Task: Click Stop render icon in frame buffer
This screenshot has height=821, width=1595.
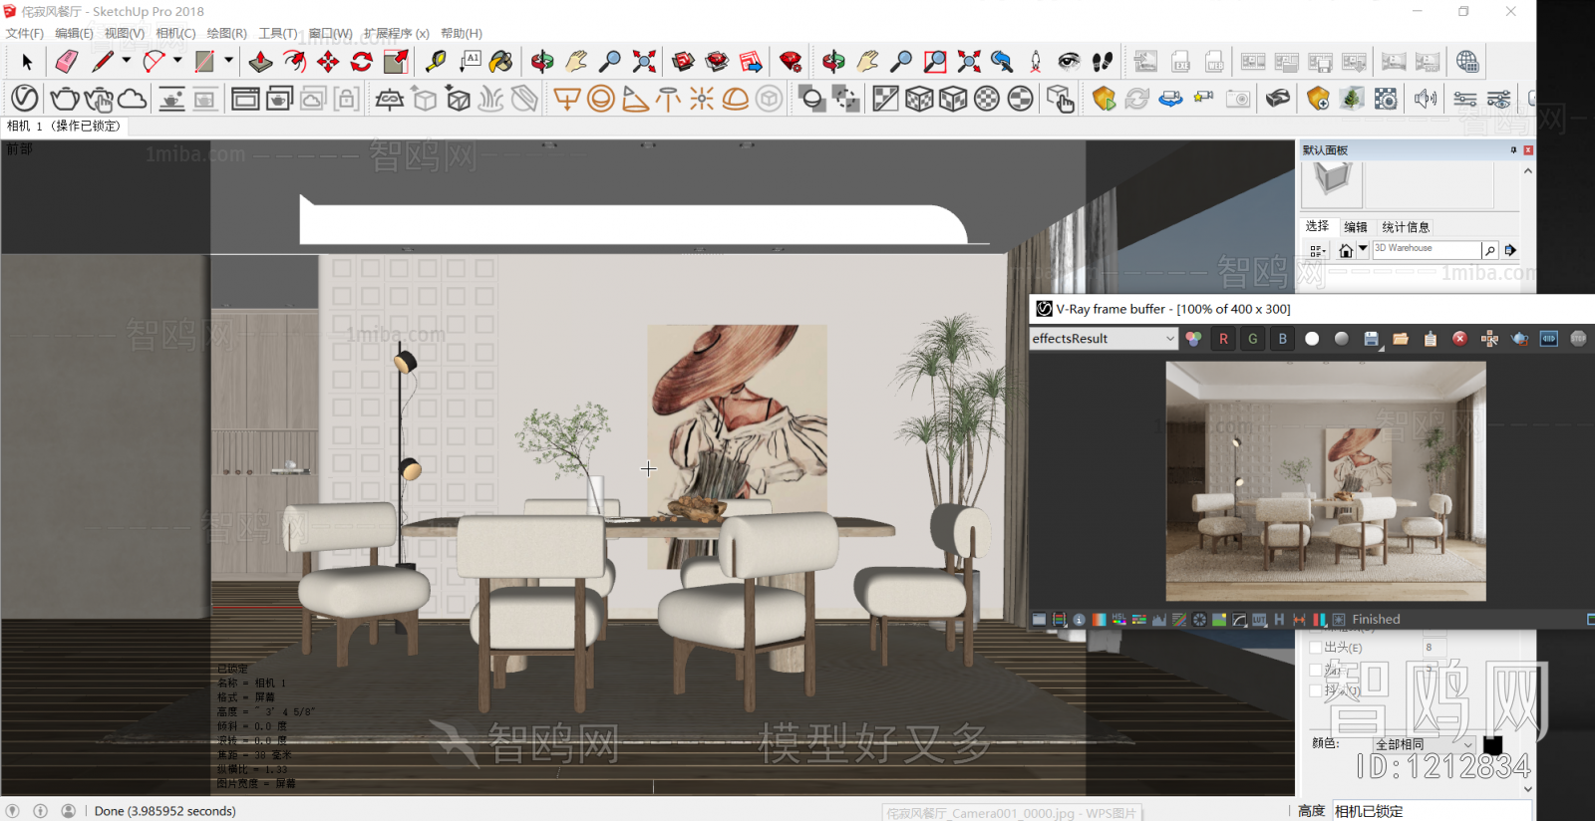Action: pos(1578,339)
